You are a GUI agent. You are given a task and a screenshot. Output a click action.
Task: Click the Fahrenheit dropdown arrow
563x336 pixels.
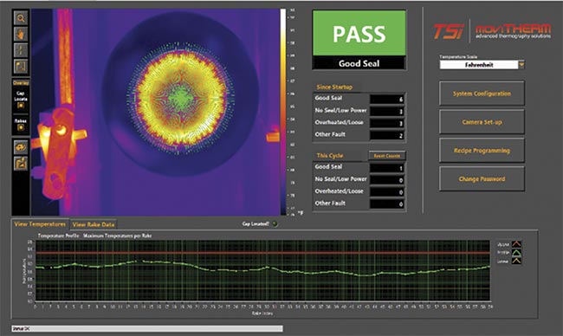pyautogui.click(x=521, y=65)
